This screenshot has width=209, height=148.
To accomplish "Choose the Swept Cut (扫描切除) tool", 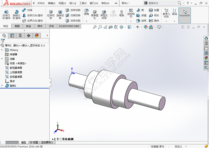I will [73, 15].
